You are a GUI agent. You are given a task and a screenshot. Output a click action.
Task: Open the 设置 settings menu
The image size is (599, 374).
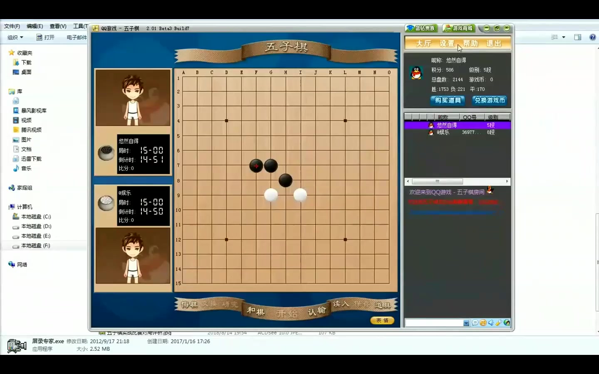(x=447, y=44)
